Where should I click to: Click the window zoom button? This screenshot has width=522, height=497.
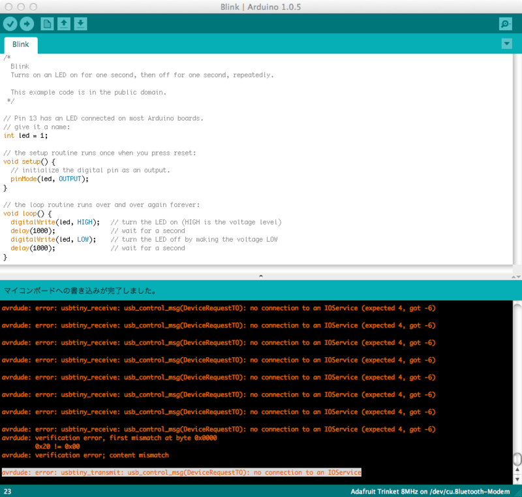pos(33,7)
